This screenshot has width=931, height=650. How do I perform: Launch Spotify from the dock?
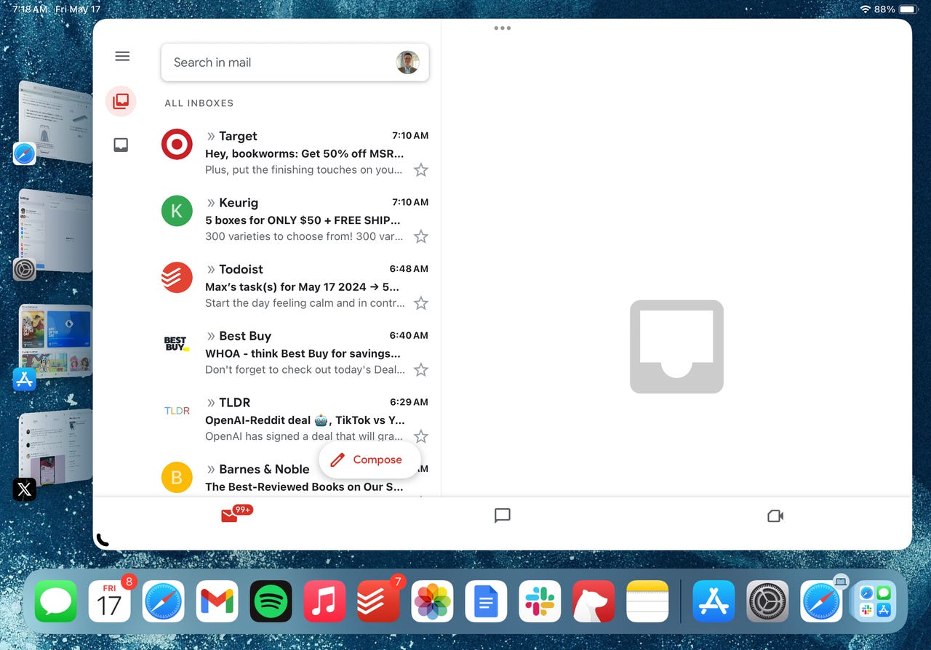click(271, 601)
